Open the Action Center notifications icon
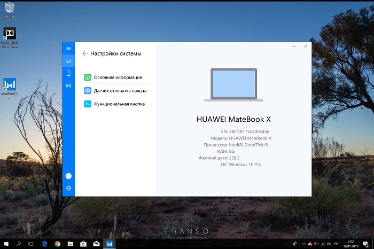Screen dimensions: 374x249 365,244
